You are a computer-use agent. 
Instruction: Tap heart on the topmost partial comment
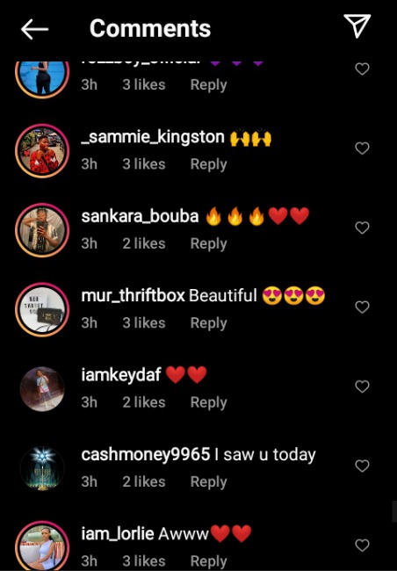coord(362,69)
